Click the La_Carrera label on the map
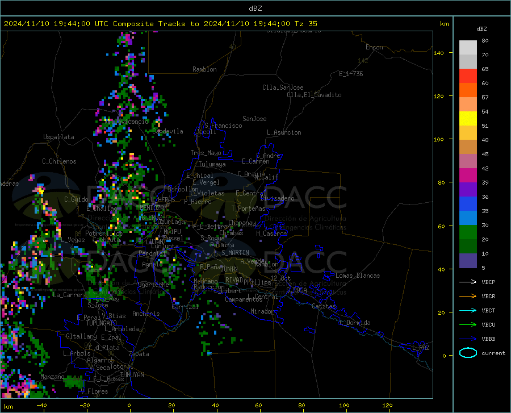511x413 pixels. 70,295
